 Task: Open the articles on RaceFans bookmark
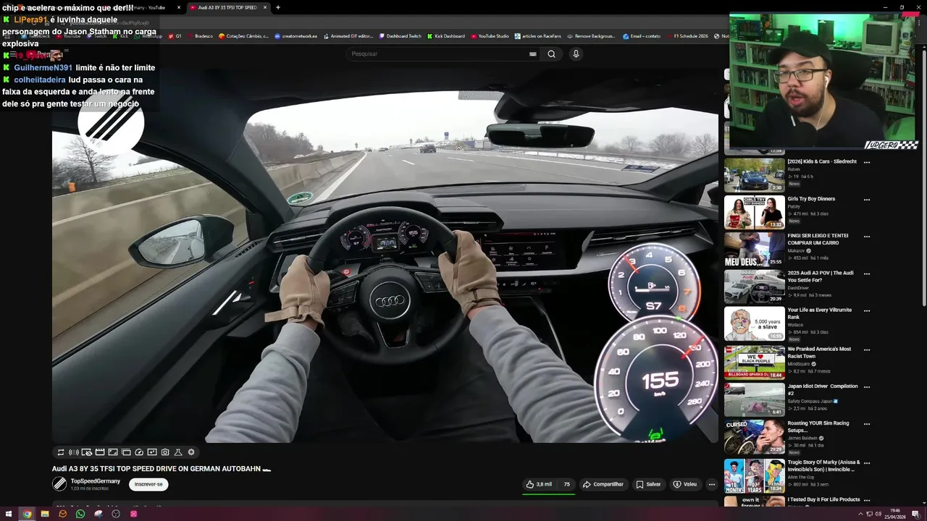(x=538, y=36)
